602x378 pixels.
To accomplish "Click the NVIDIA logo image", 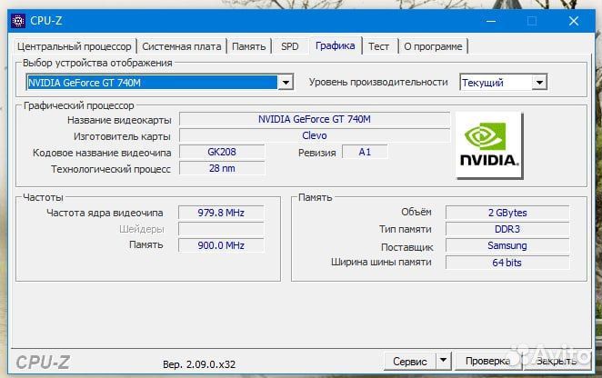I will 489,145.
